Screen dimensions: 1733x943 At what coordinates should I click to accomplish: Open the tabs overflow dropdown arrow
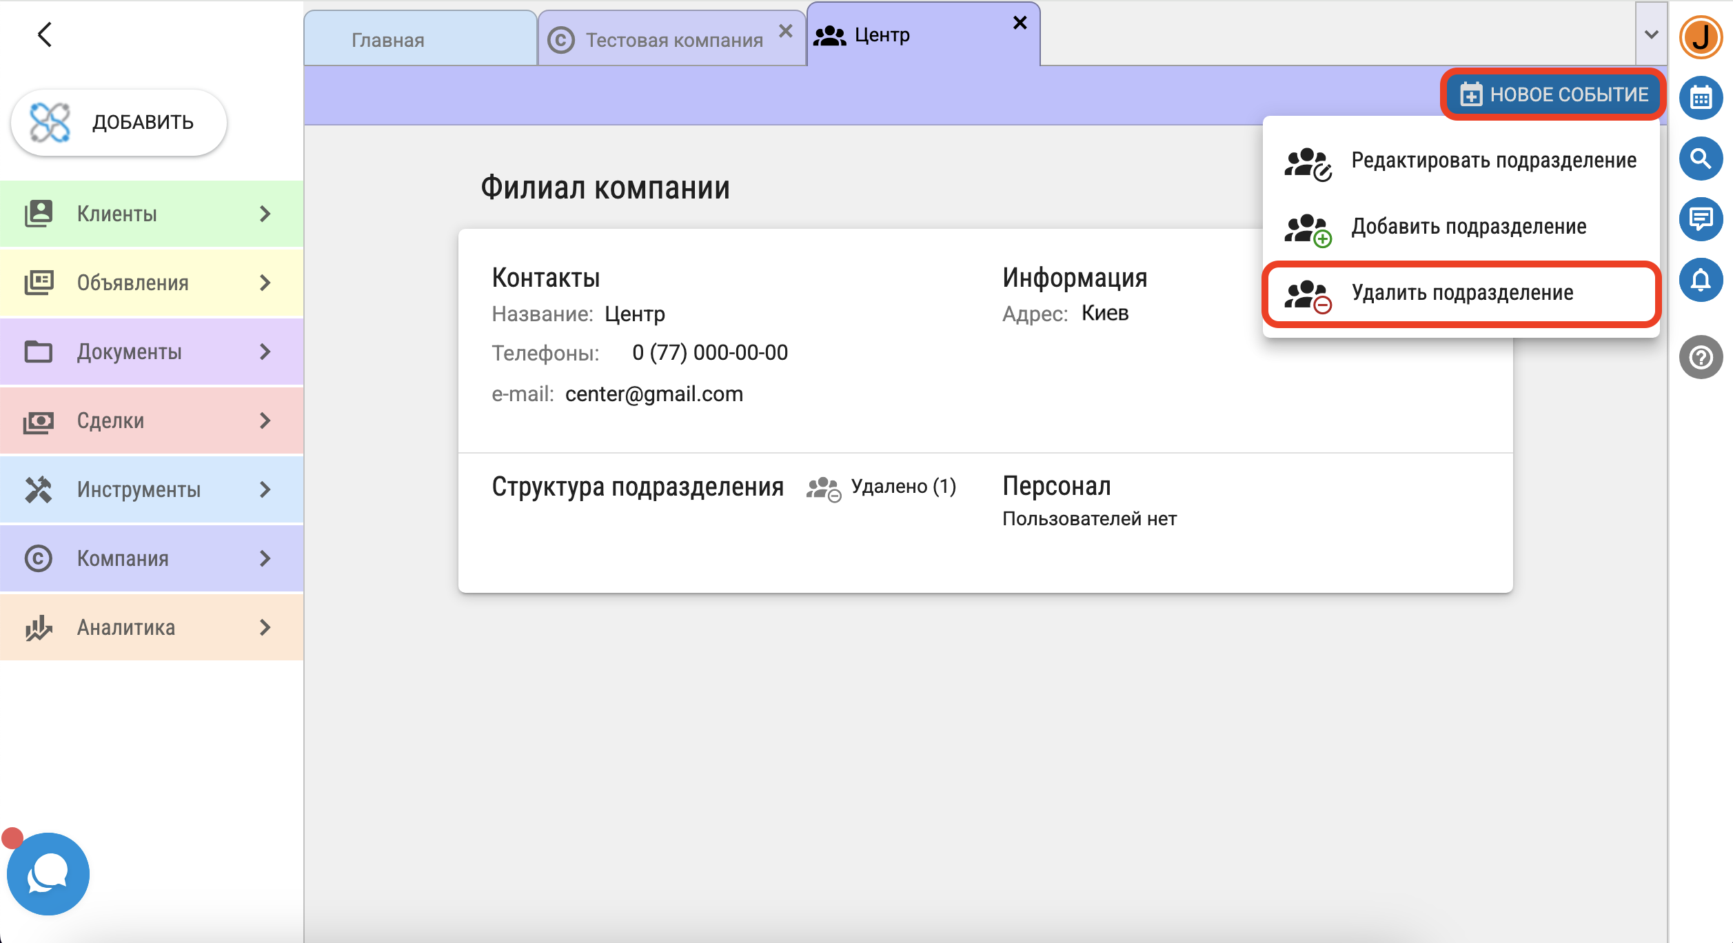coord(1651,34)
